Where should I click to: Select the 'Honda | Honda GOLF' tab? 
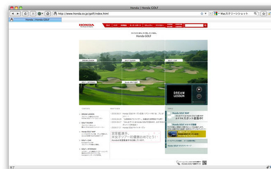click(x=35, y=20)
